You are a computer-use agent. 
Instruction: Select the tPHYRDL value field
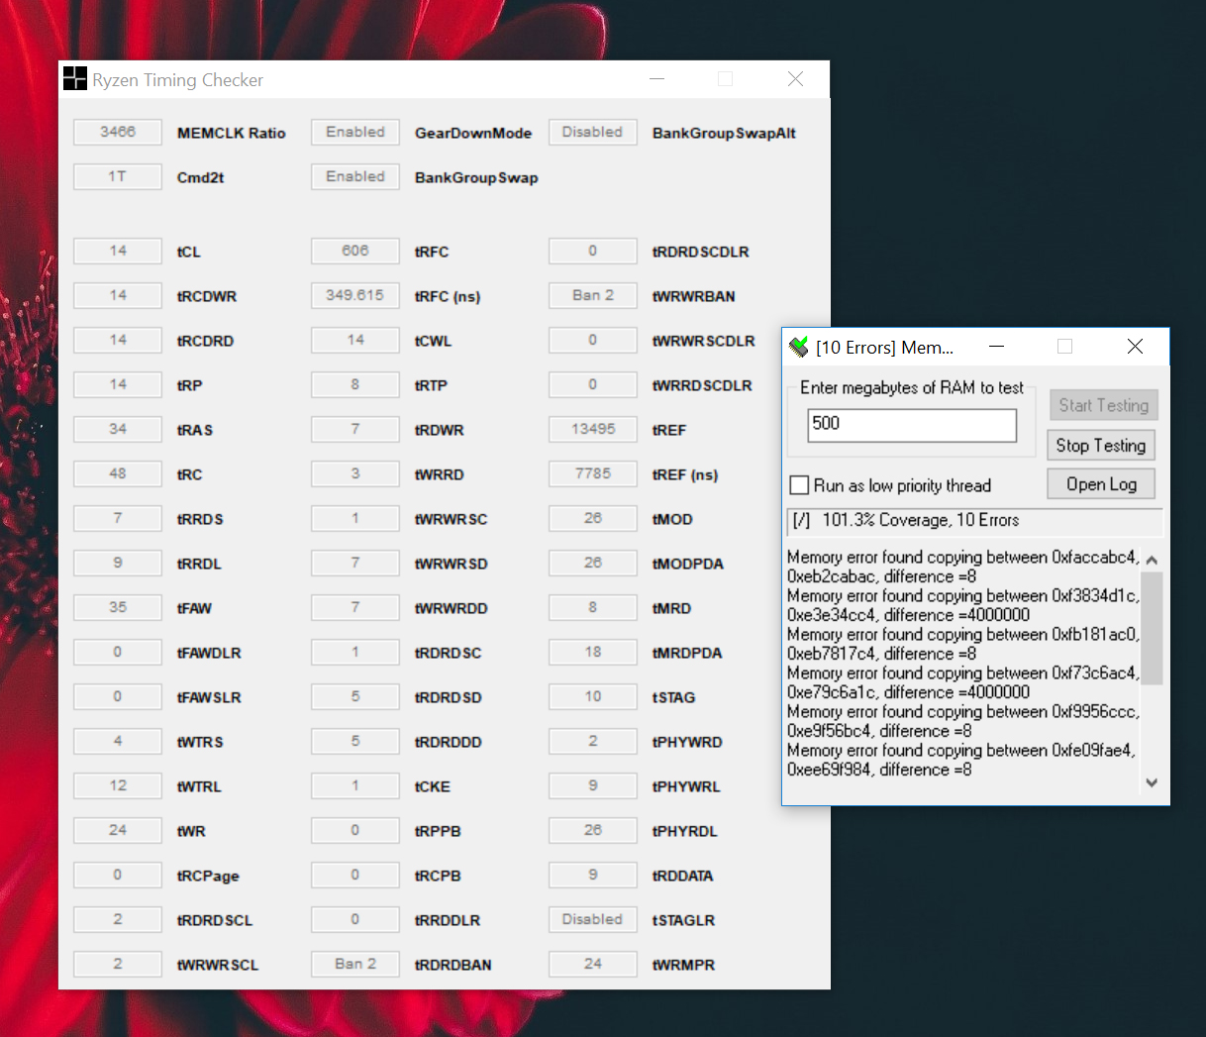(x=593, y=830)
